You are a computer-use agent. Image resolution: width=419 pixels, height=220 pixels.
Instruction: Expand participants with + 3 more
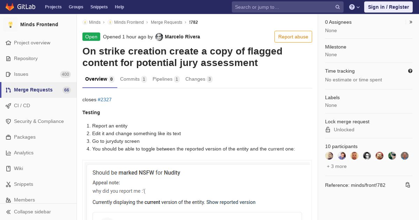click(337, 166)
